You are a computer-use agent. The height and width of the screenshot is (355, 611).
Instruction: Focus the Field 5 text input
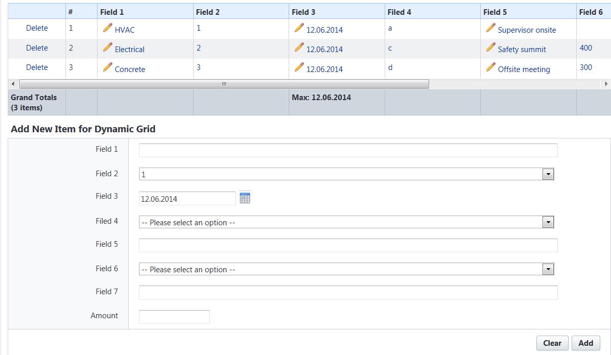(x=348, y=246)
